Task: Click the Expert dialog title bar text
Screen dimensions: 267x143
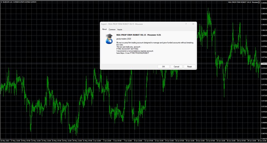Action: [122, 24]
